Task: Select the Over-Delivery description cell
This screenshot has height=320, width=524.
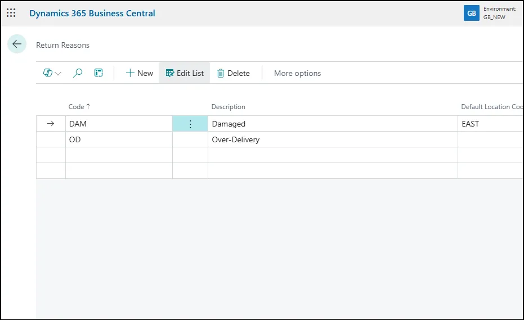Action: 333,139
